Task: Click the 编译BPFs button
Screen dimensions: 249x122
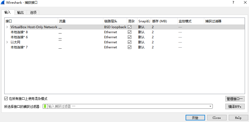Action: 235,107
